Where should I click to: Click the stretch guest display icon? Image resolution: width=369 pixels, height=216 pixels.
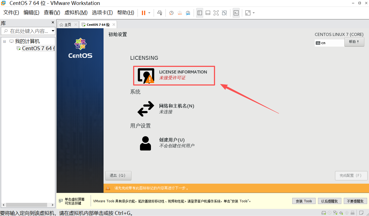pos(248,13)
